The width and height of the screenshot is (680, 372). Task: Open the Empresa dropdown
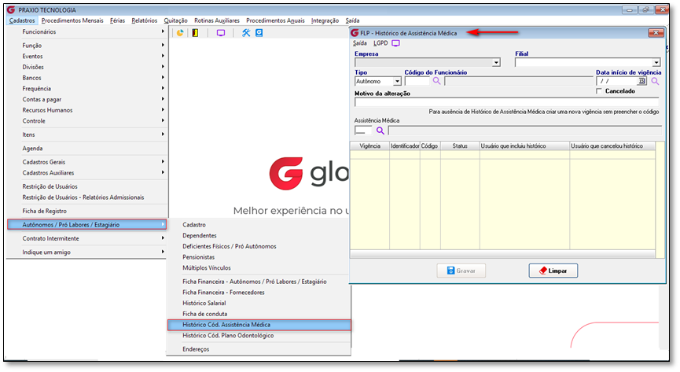[496, 62]
